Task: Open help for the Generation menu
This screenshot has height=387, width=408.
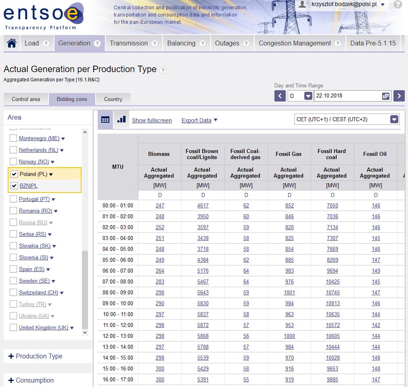Action: pos(97,43)
